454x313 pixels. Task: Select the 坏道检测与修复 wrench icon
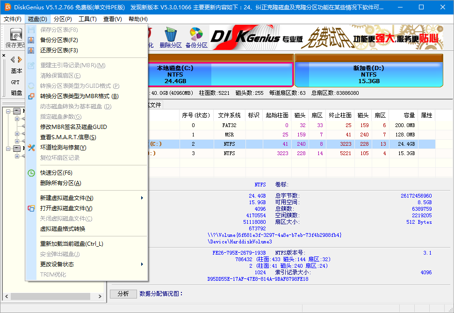[x=32, y=148]
